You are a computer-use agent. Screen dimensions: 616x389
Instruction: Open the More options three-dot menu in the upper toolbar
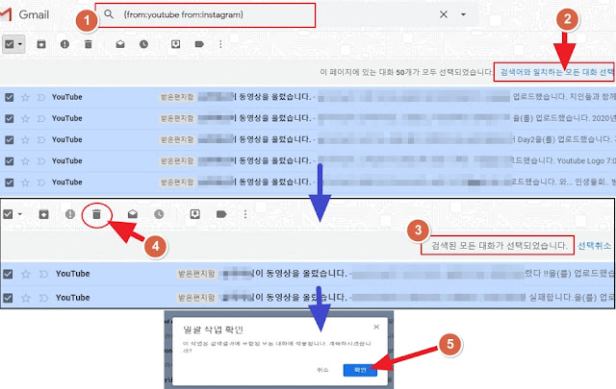click(x=220, y=44)
